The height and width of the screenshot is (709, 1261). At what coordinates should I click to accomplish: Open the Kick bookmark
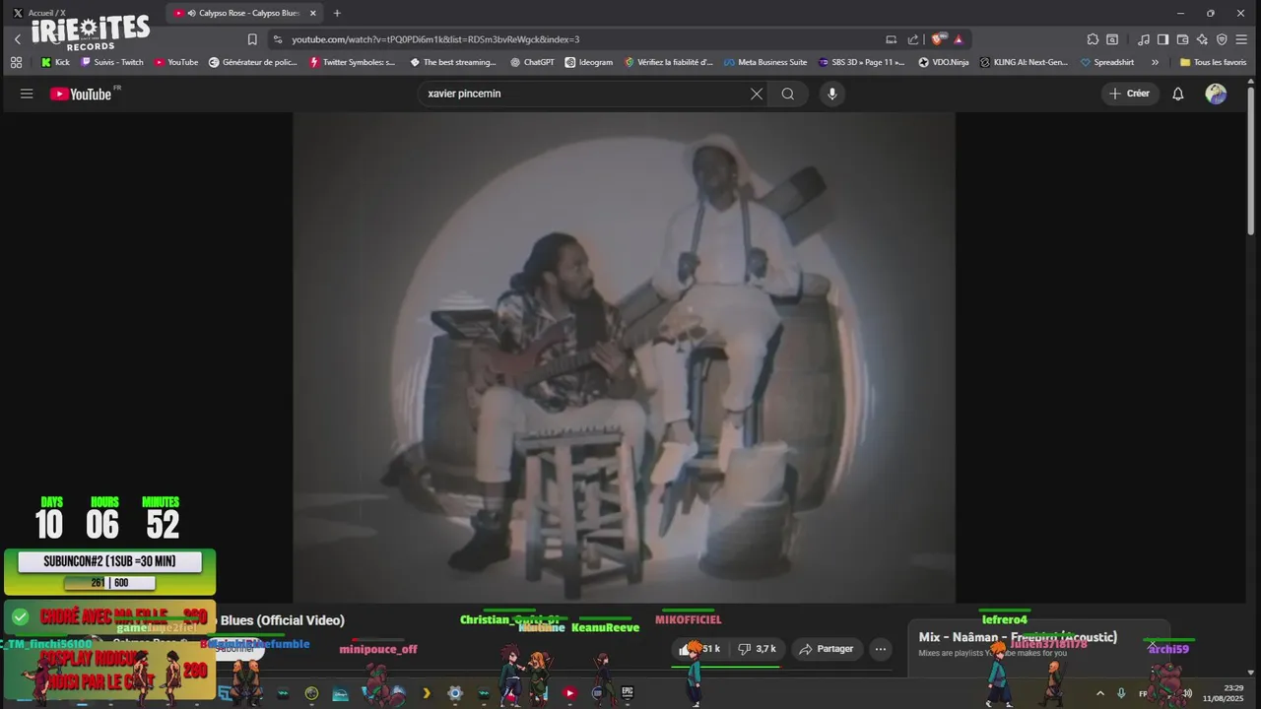pos(55,62)
